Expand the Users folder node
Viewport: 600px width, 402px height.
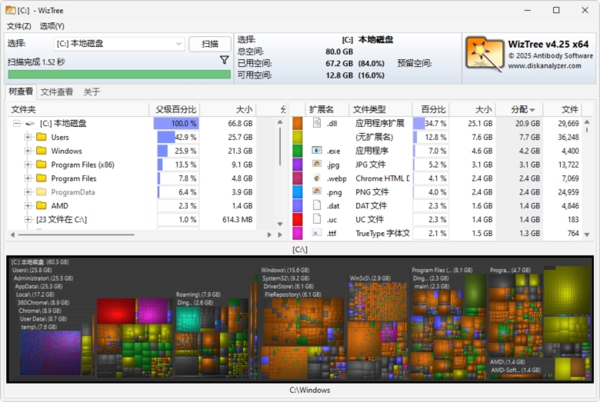point(28,137)
